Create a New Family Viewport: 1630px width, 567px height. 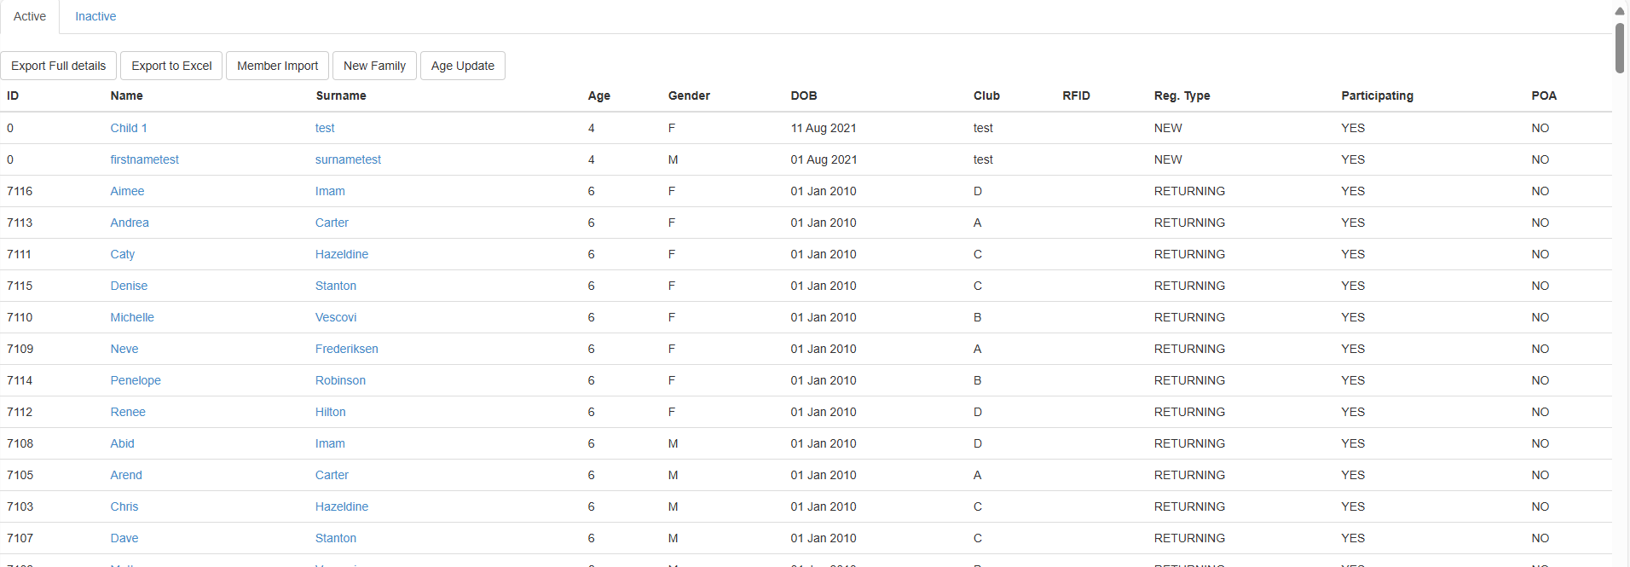[374, 66]
